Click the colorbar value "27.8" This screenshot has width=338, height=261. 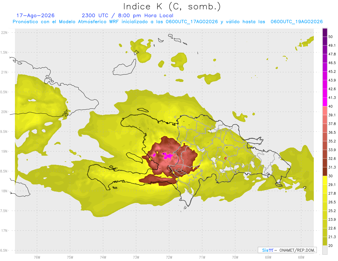(332, 193)
